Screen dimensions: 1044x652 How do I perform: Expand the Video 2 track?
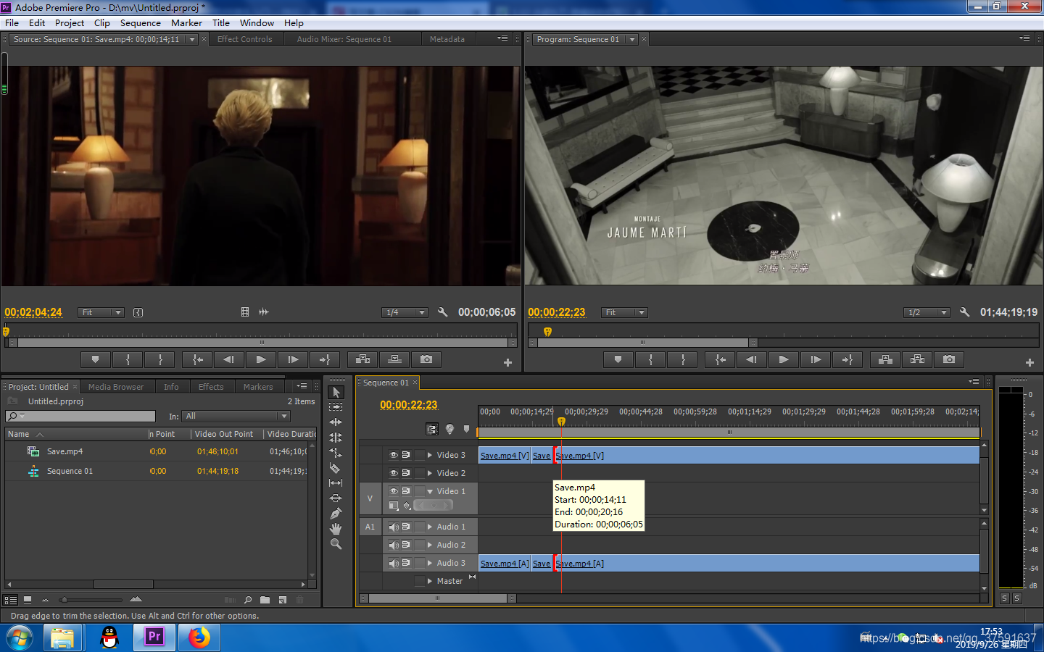click(430, 473)
